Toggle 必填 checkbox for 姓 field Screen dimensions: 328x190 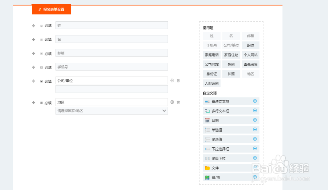click(x=41, y=26)
